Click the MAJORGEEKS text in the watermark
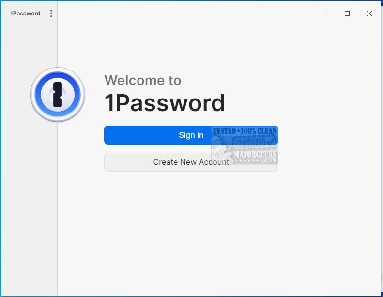The height and width of the screenshot is (297, 383). pyautogui.click(x=255, y=155)
